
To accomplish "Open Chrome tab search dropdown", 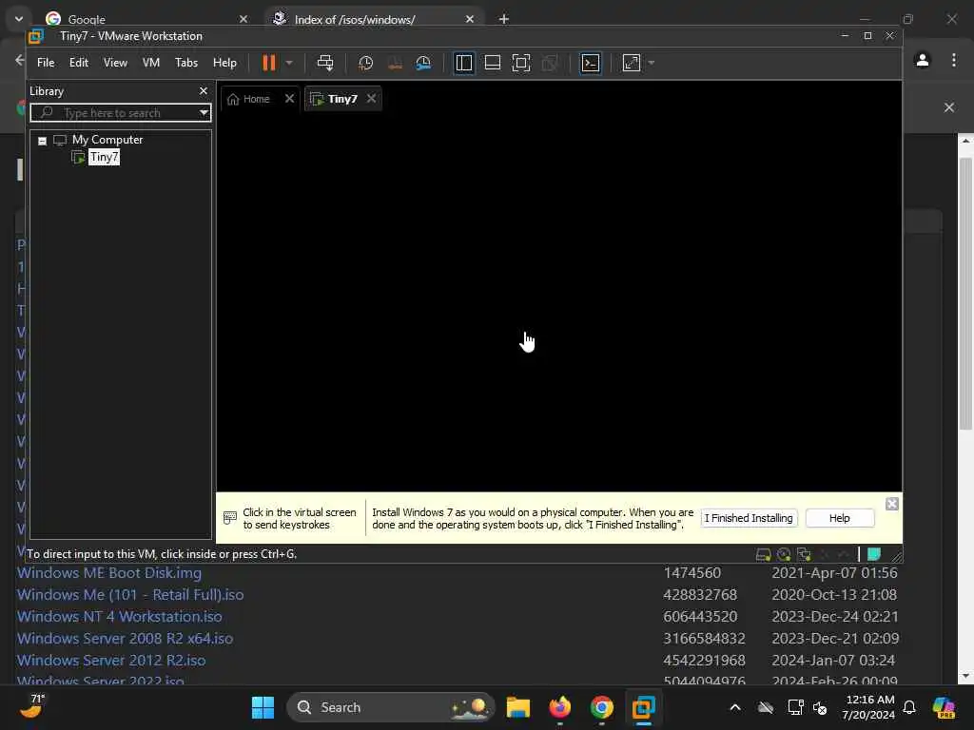I will coord(19,19).
